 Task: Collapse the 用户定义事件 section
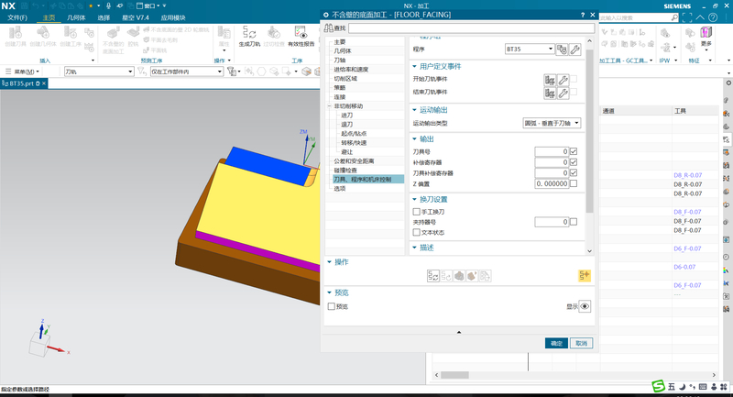(x=414, y=66)
